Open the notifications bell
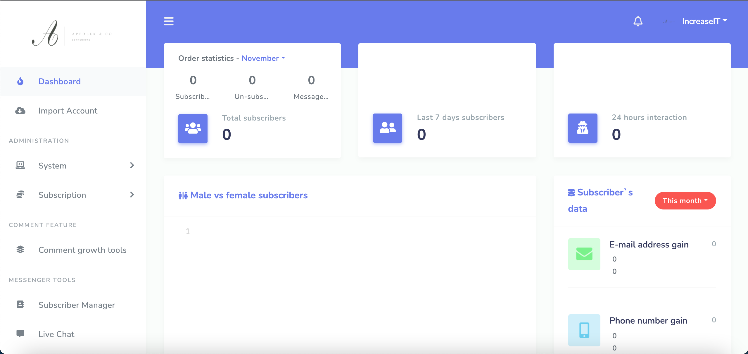Screen dimensions: 748x354 tap(638, 21)
